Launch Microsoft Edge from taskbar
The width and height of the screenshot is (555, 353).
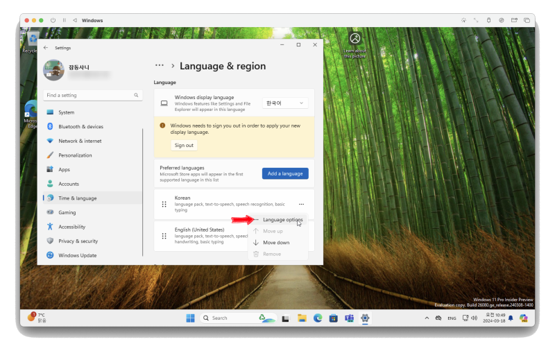click(318, 318)
